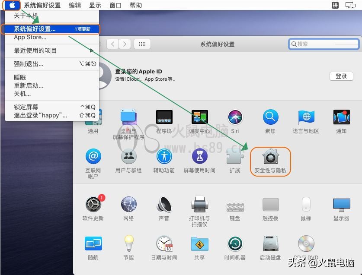The height and width of the screenshot is (275, 362).
Task: Click the 登录 button for Apple ID
Action: 341,76
